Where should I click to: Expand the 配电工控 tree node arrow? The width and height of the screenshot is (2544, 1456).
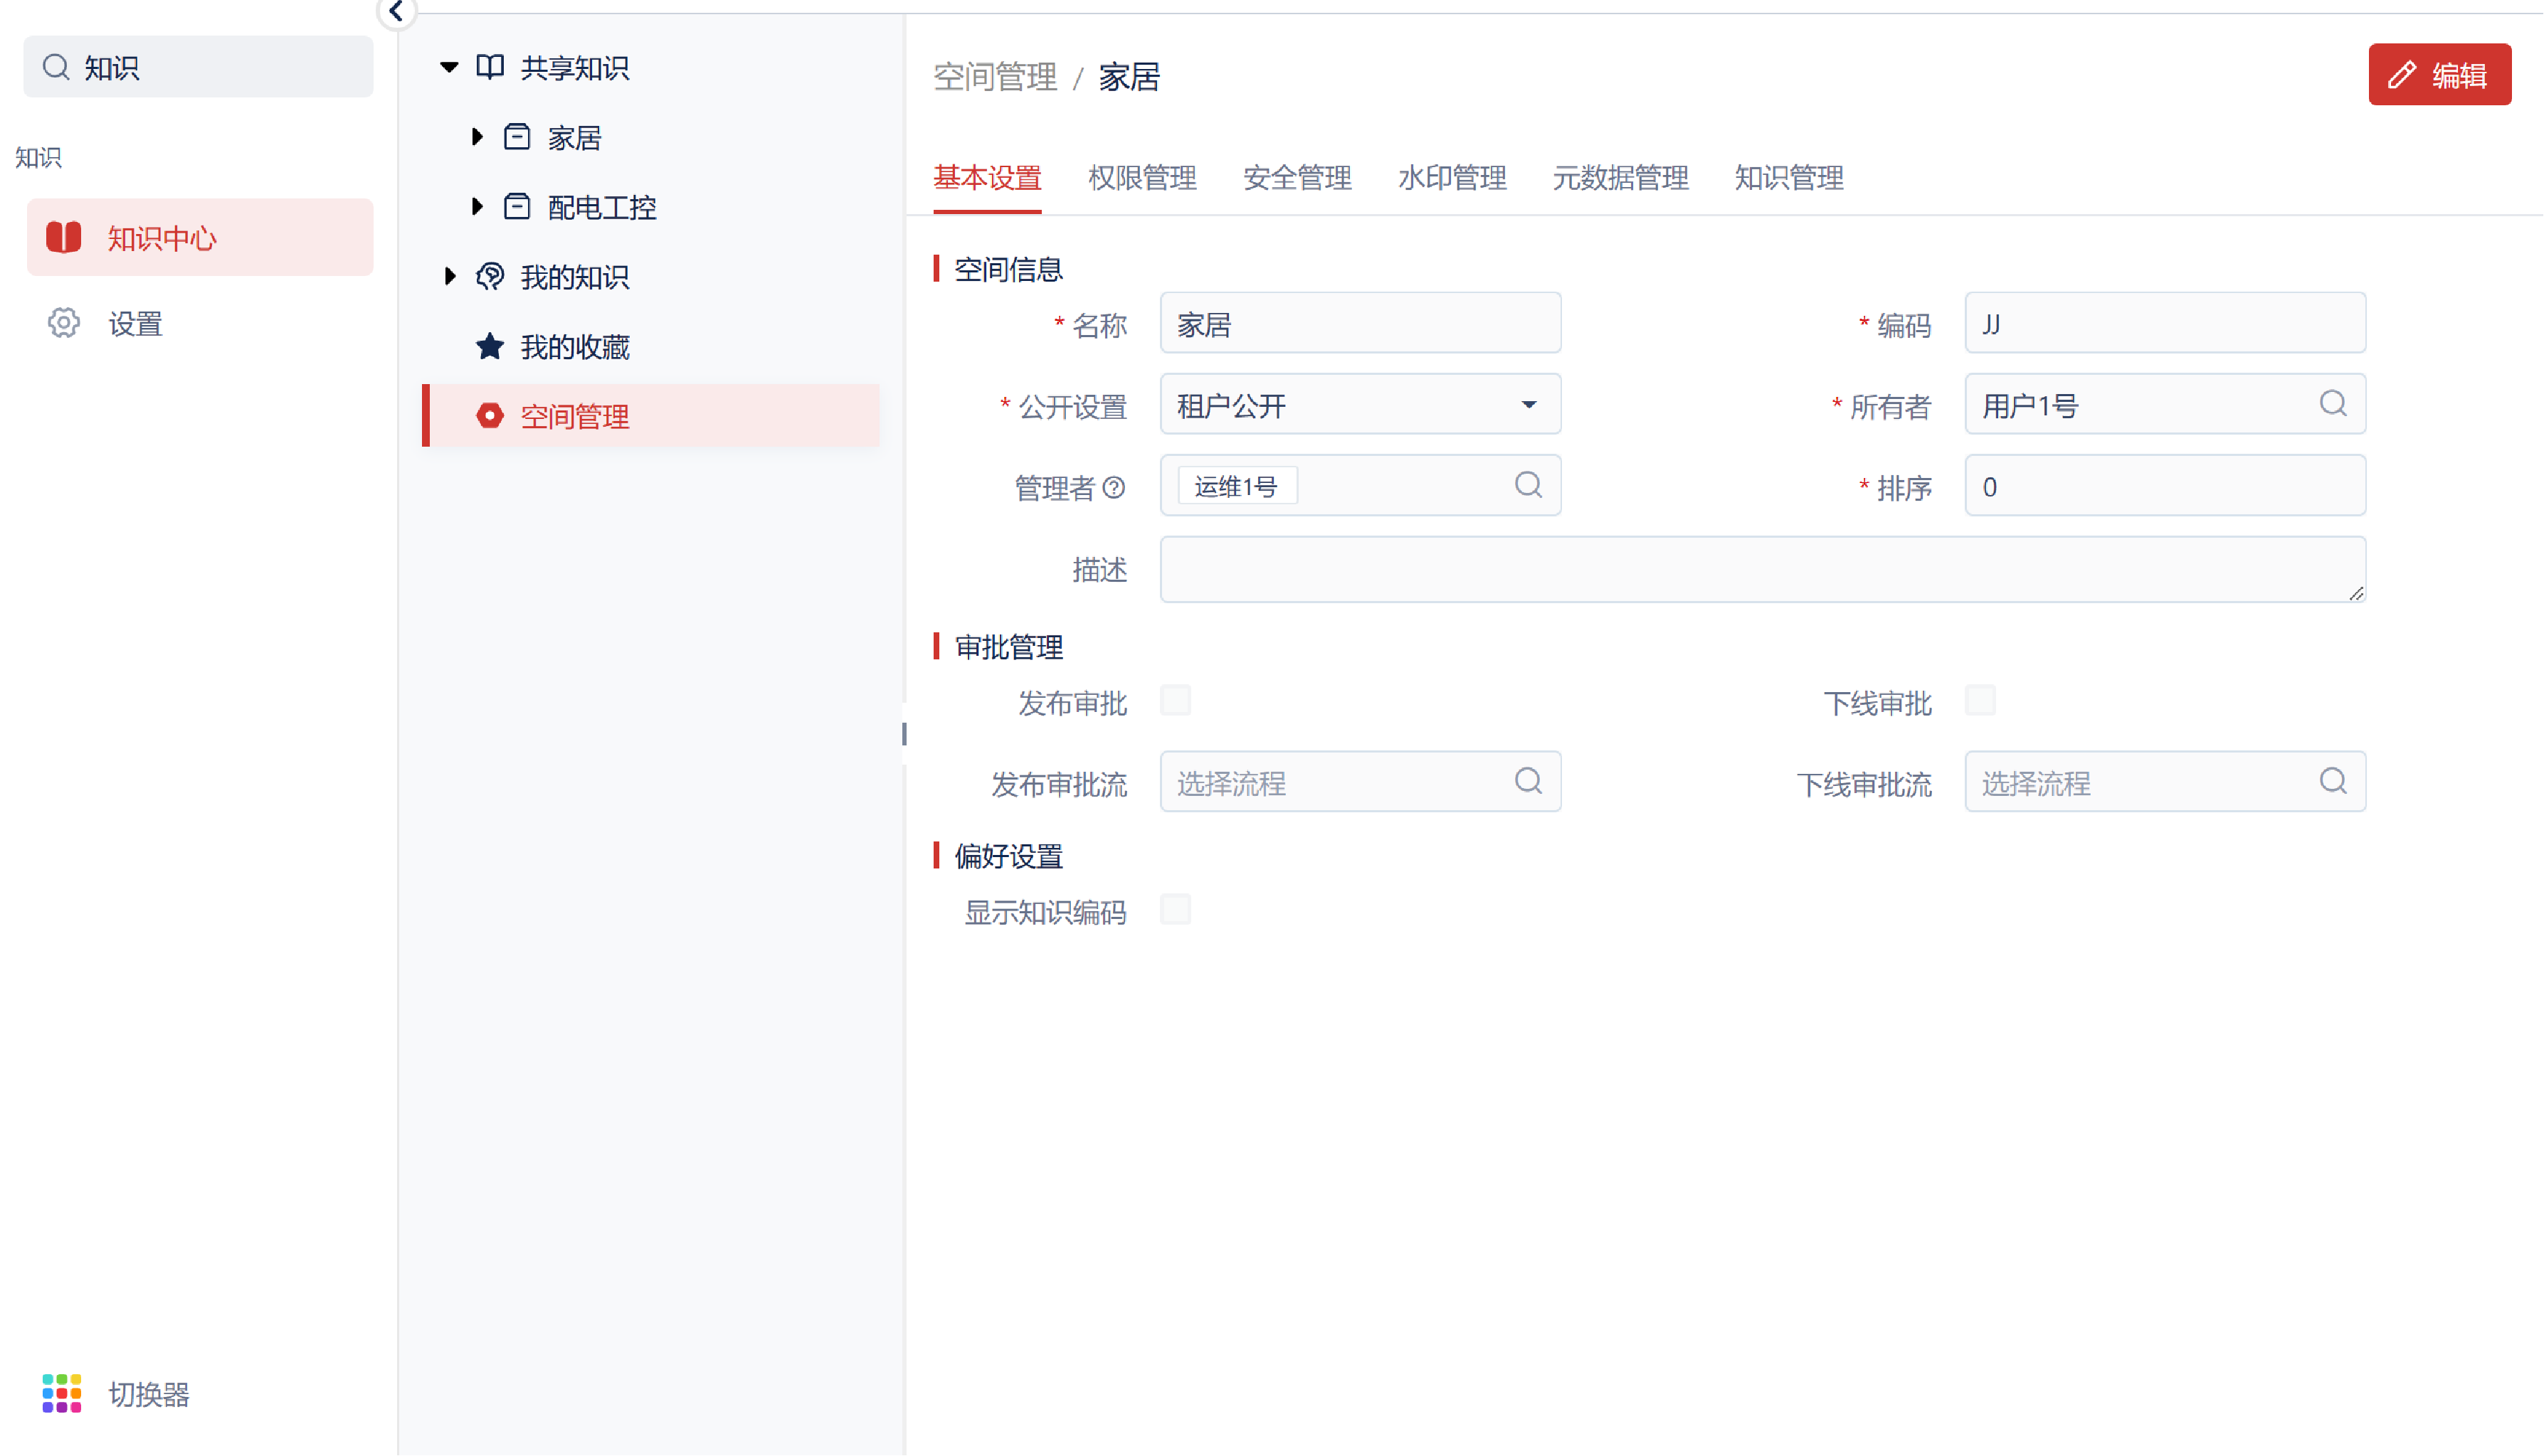point(477,206)
